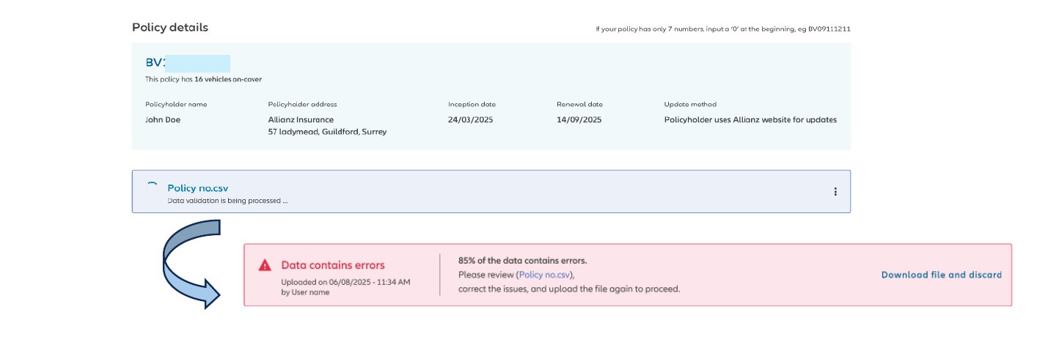
Task: Select the BV policy number field
Action: (x=188, y=63)
